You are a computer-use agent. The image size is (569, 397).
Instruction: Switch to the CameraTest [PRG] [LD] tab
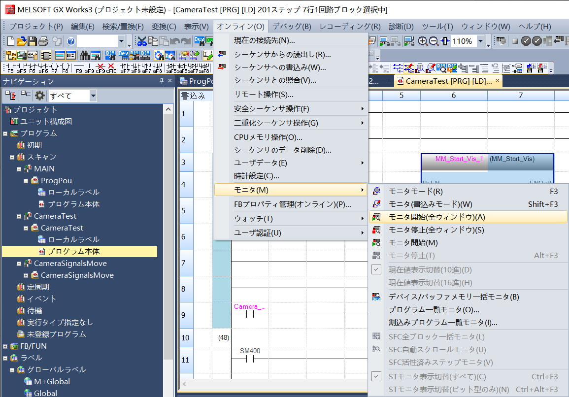[x=448, y=81]
